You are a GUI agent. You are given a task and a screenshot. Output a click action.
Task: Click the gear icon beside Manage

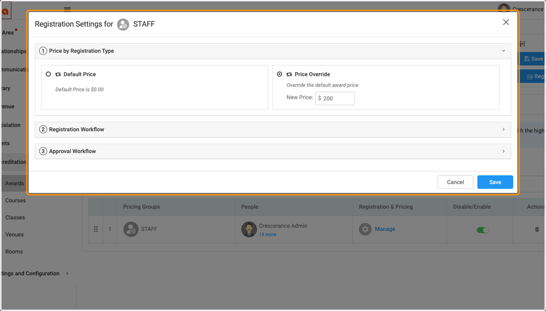click(365, 229)
